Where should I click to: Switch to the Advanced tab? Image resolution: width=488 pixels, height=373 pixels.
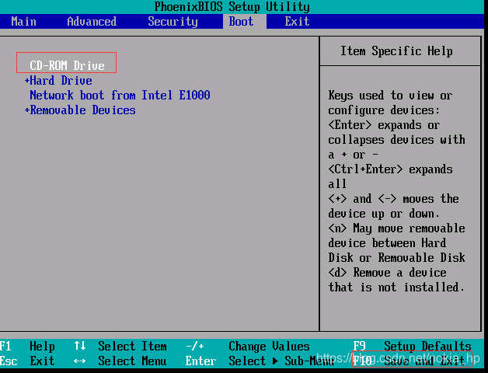pos(92,22)
